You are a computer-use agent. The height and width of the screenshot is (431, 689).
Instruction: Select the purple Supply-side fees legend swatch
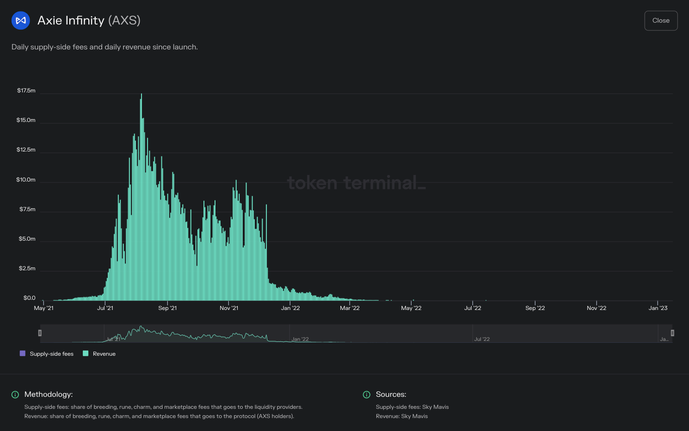[22, 353]
